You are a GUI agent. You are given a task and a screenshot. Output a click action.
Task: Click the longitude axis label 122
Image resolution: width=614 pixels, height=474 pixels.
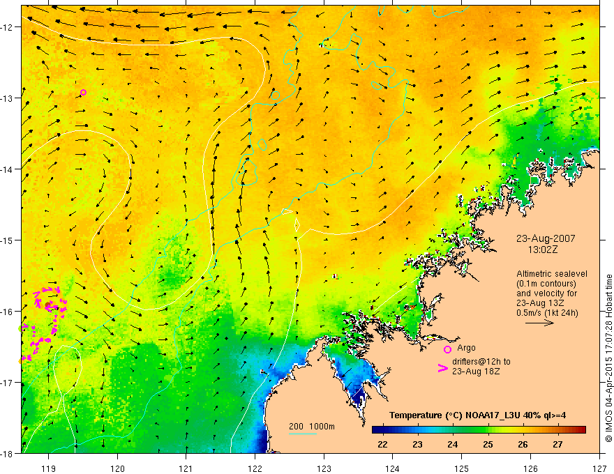point(255,468)
